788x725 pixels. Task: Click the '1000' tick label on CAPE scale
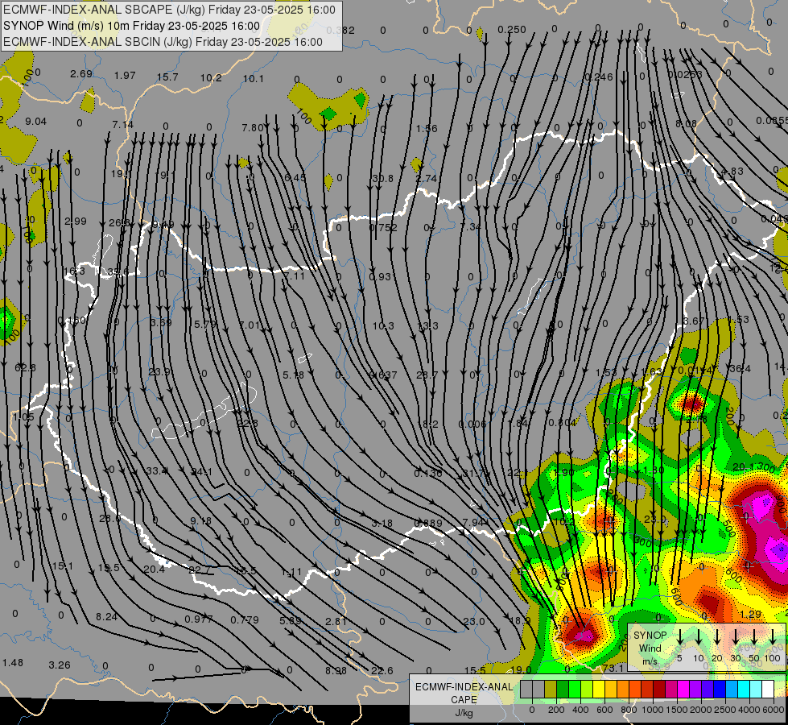click(x=653, y=710)
